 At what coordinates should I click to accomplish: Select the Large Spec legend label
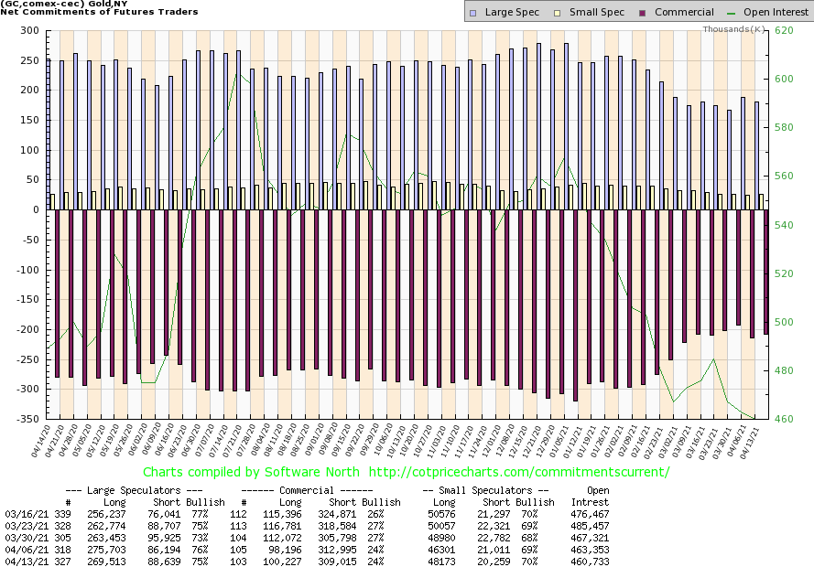pyautogui.click(x=513, y=13)
